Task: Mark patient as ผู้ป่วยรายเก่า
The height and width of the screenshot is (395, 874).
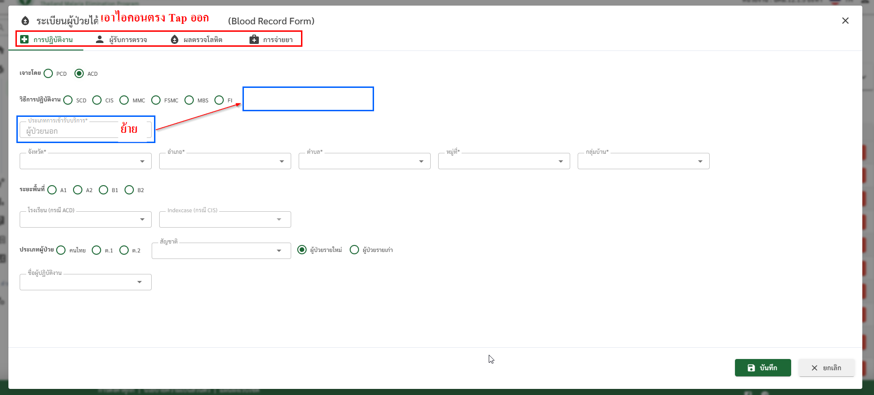Action: (x=354, y=250)
